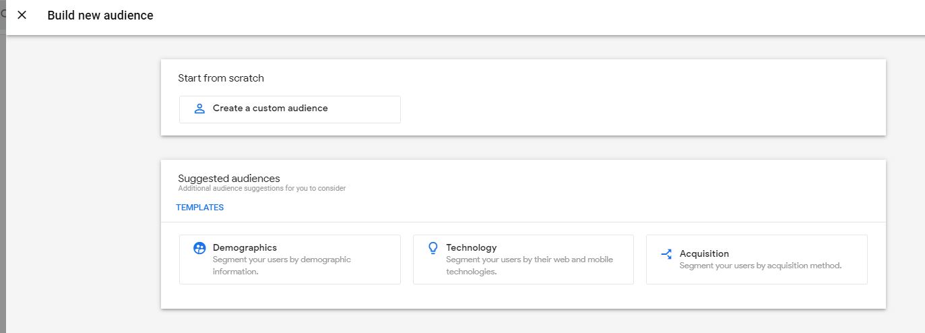Image resolution: width=925 pixels, height=333 pixels.
Task: Click 'Segment your users by demographic information' text
Action: coord(282,266)
